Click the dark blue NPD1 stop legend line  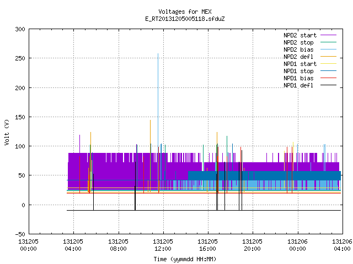(x=328, y=71)
